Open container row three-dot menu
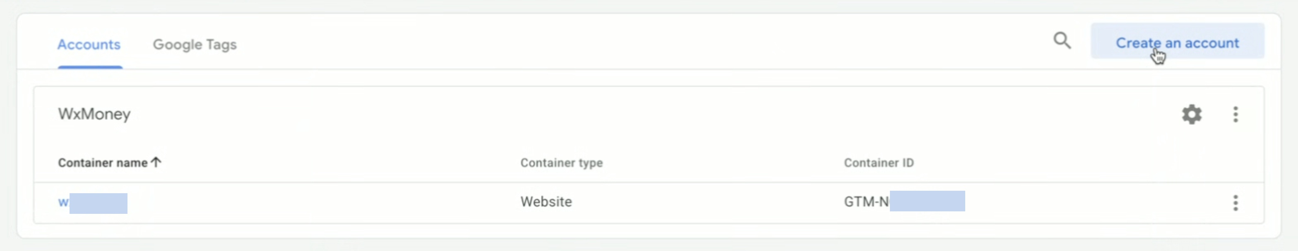1298x251 pixels. click(x=1235, y=203)
